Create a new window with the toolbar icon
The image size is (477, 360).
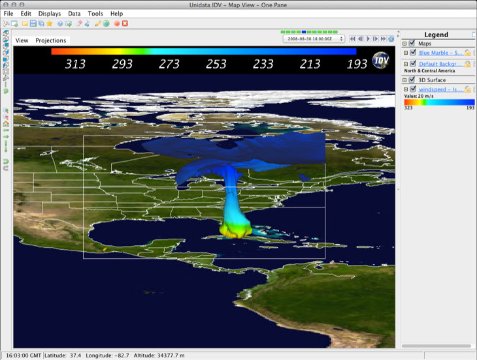(14, 23)
